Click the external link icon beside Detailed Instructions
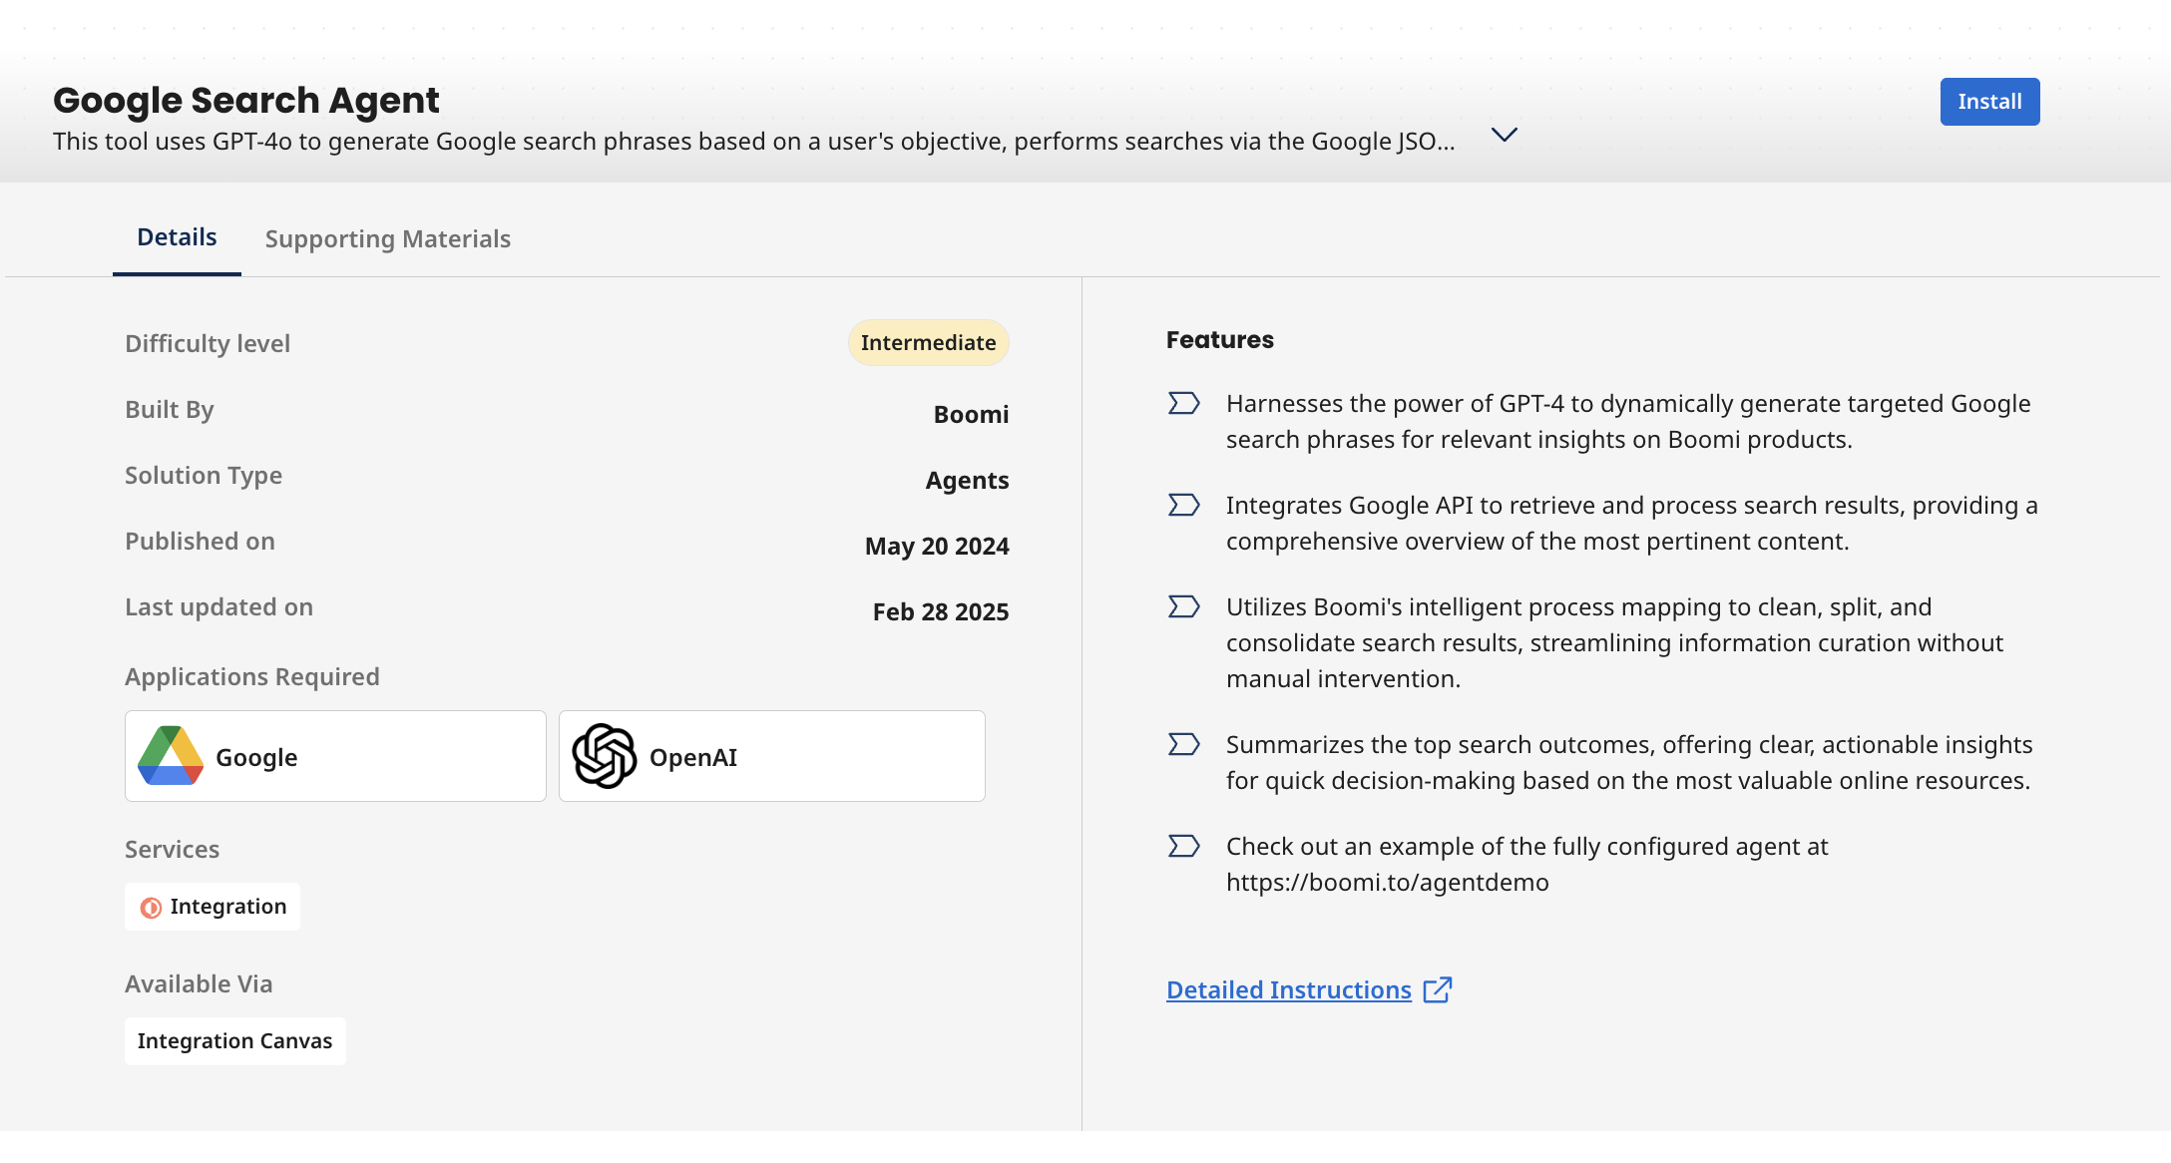Screen dimensions: 2171x1163 (x=1438, y=989)
